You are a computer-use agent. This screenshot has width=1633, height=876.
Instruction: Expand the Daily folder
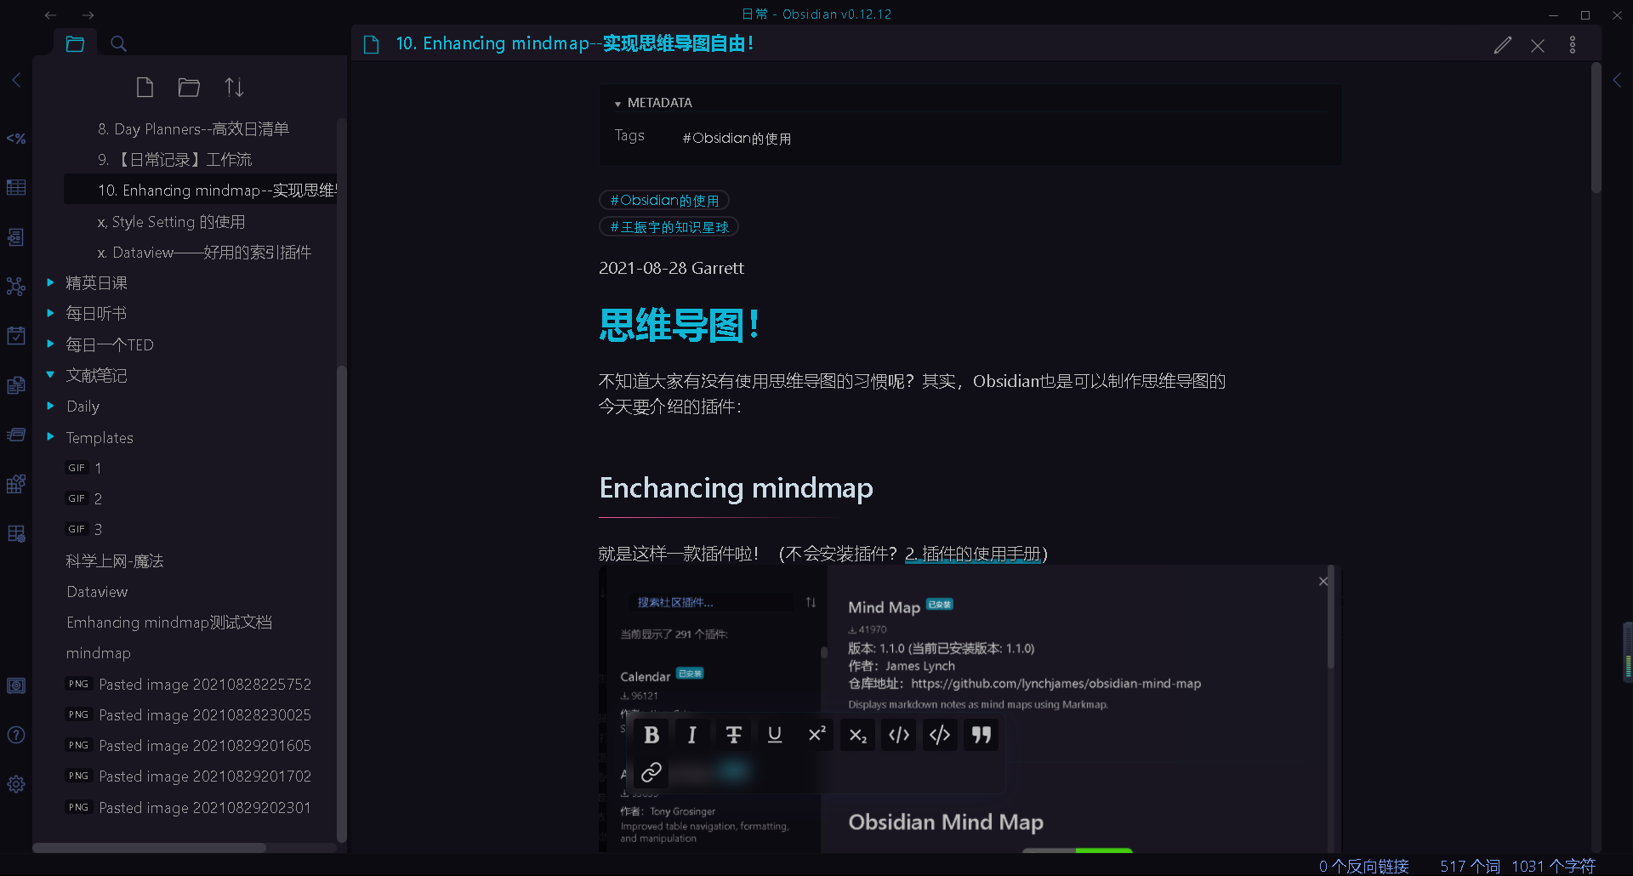pos(51,406)
